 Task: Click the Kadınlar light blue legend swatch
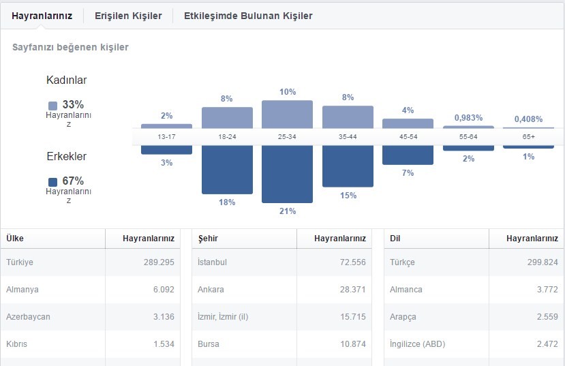pos(52,106)
